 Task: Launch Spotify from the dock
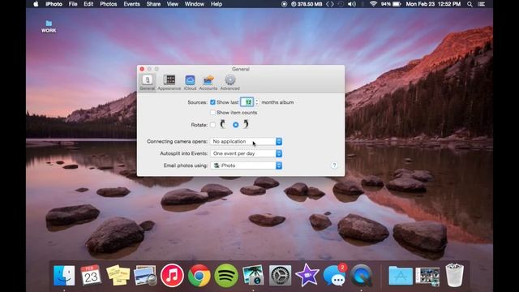(x=226, y=276)
